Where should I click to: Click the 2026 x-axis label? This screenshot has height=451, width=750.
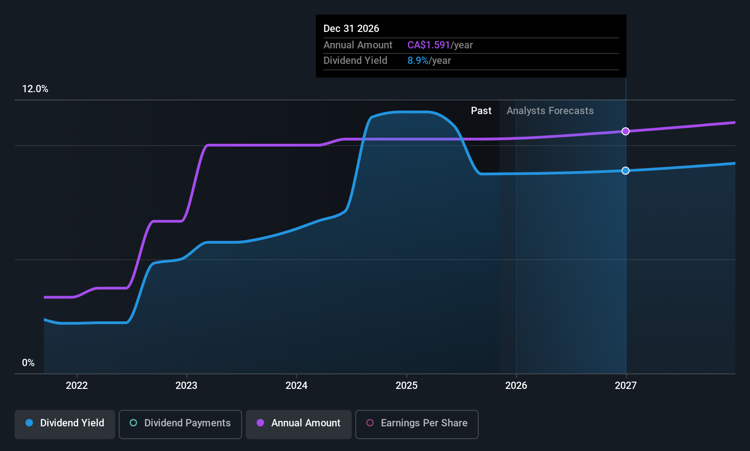click(516, 386)
